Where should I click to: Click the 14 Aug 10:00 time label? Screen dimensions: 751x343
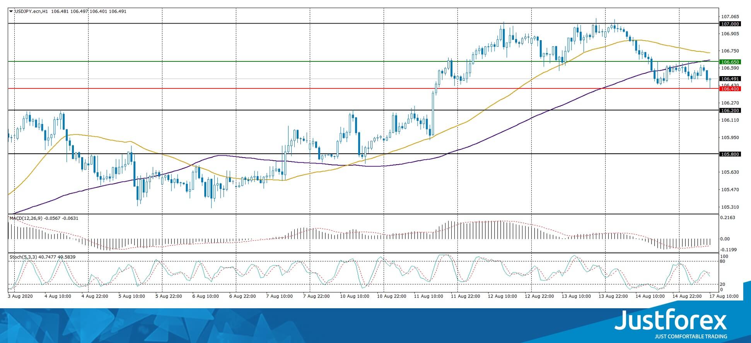pos(650,296)
